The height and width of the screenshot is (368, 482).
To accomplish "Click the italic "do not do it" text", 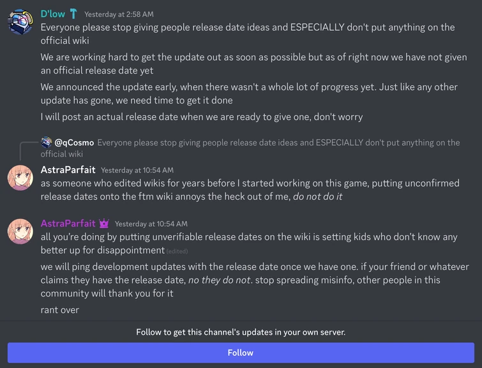I will click(317, 197).
